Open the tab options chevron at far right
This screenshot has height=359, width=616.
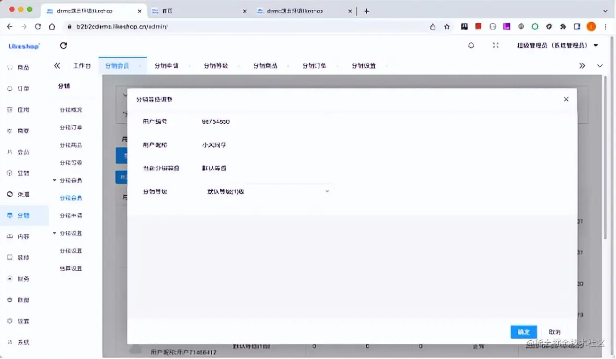(x=600, y=66)
